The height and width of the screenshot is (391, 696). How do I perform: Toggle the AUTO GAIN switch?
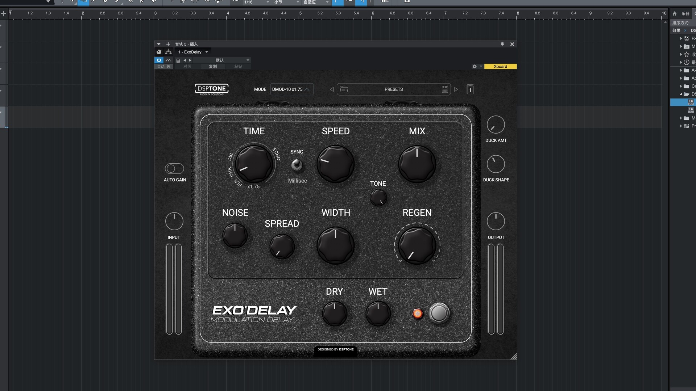(175, 168)
